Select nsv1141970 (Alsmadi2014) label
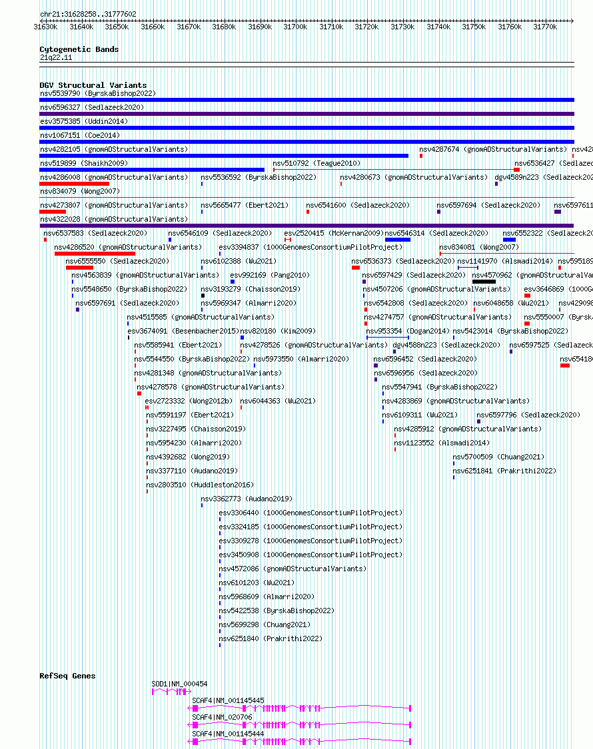The height and width of the screenshot is (749, 593). coord(505,261)
